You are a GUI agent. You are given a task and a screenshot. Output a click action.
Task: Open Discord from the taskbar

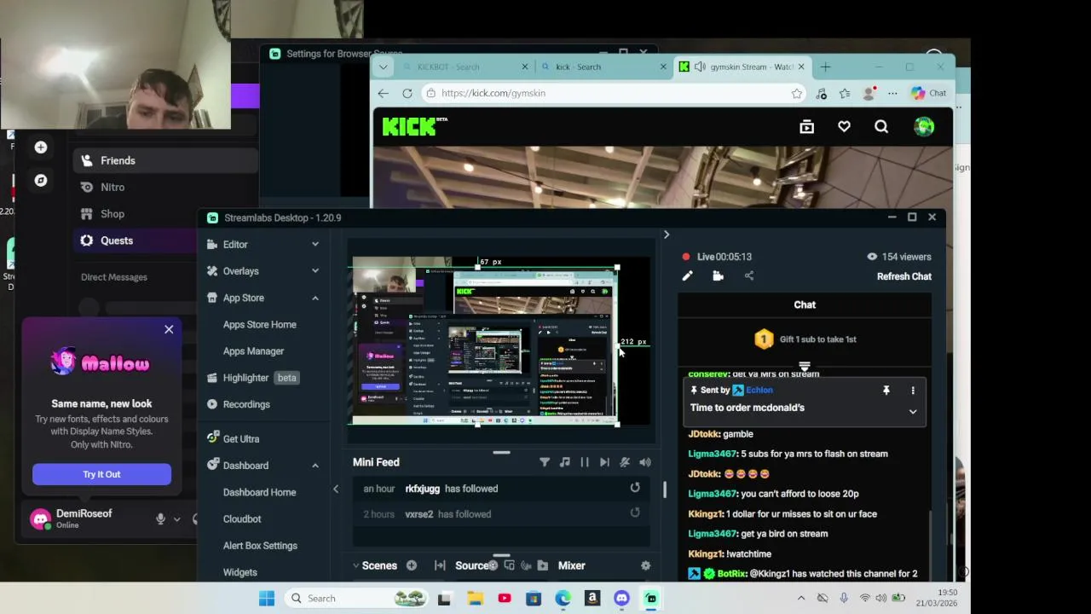[621, 598]
